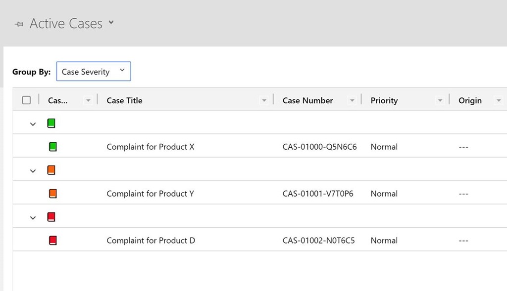Collapse the green severity group

click(33, 124)
